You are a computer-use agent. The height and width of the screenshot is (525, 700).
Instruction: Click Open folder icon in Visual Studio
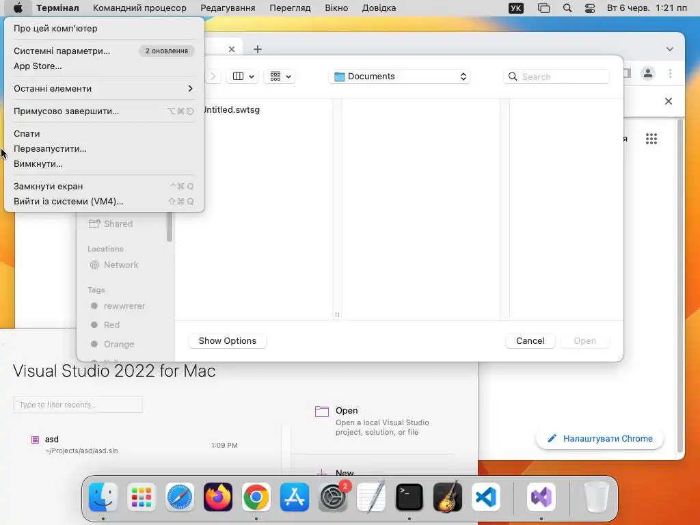point(322,411)
